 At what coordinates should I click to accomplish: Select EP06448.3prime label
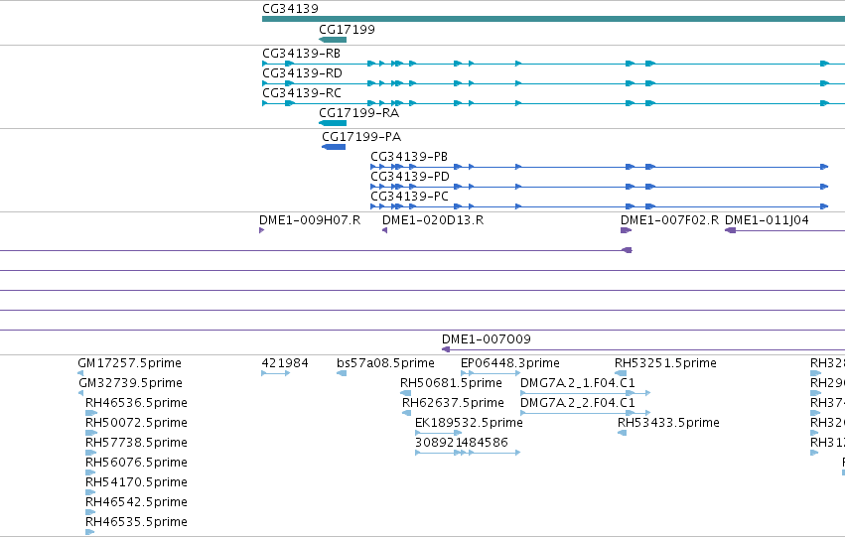[509, 363]
